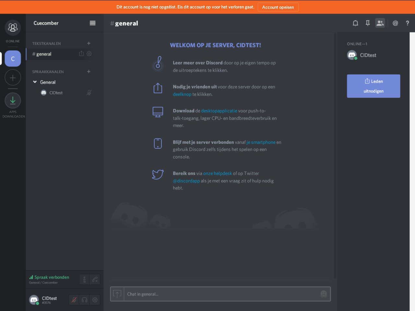Focus the Chat in general message field

220,294
